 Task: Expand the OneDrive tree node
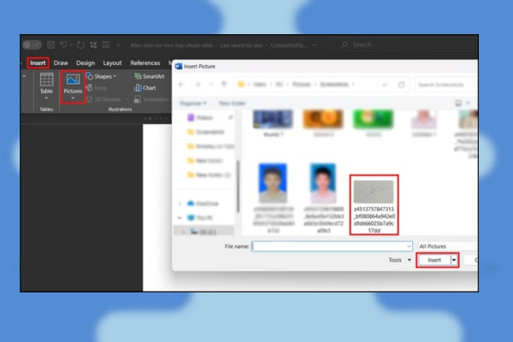point(180,203)
